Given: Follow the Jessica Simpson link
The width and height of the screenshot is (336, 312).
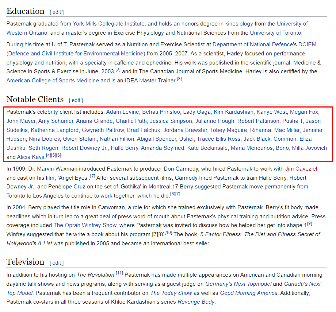Looking at the screenshot, I should [171, 121].
